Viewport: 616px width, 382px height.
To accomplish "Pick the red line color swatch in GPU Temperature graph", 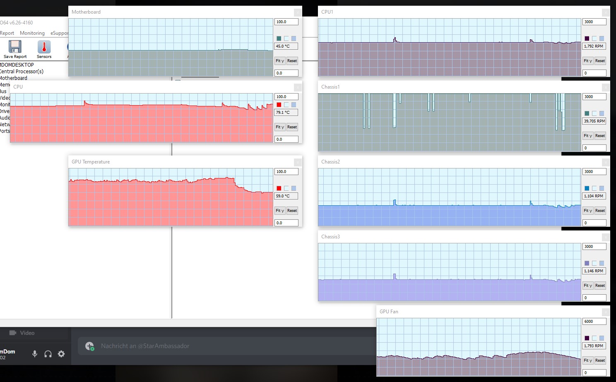I will coord(279,188).
